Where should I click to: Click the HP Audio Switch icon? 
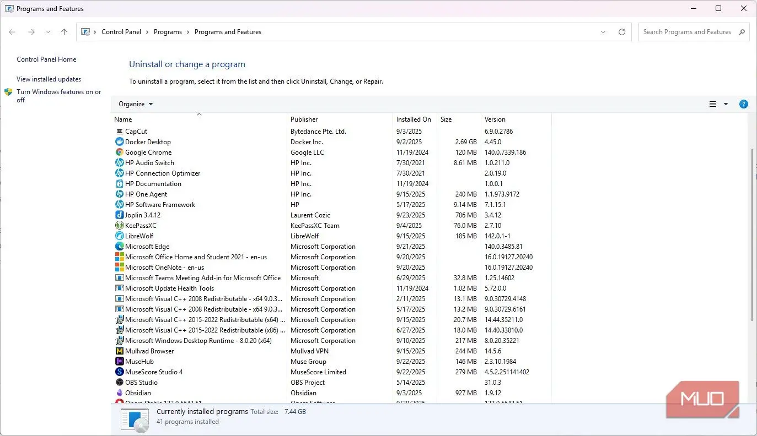(x=120, y=163)
